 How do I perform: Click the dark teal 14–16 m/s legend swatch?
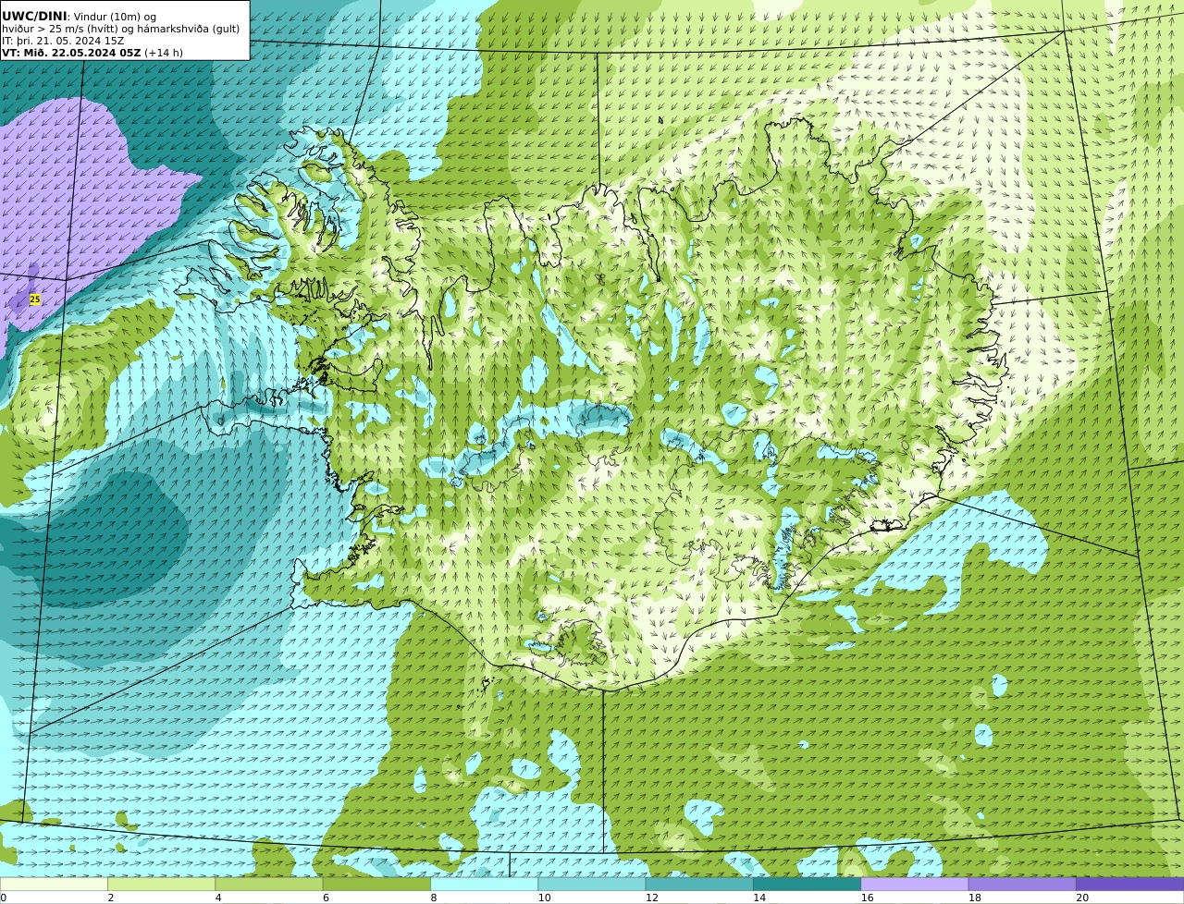coord(807,884)
